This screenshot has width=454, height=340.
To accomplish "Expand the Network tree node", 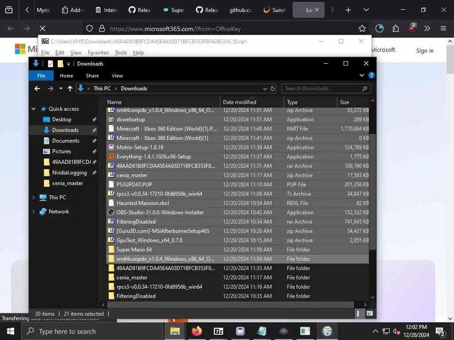I will [34, 212].
